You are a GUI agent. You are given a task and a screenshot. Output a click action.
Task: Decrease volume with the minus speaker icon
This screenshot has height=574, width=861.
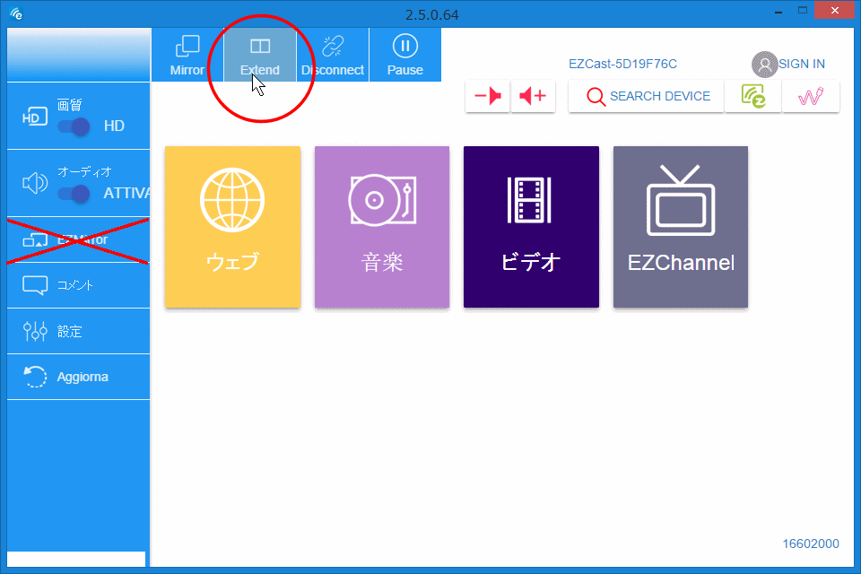(x=488, y=97)
